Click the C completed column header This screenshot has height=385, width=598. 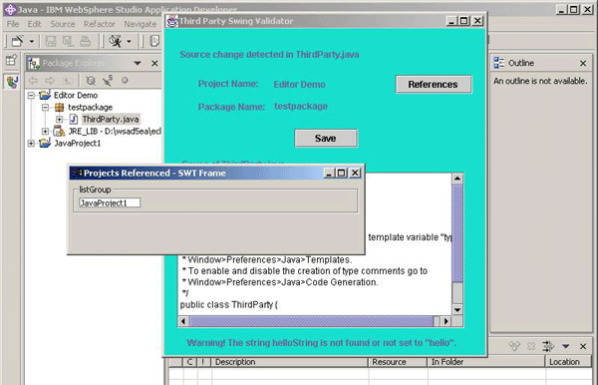190,362
